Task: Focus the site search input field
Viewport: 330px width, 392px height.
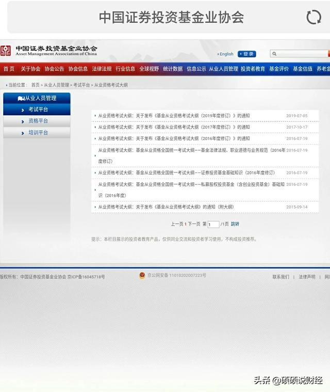Action: [x=300, y=54]
